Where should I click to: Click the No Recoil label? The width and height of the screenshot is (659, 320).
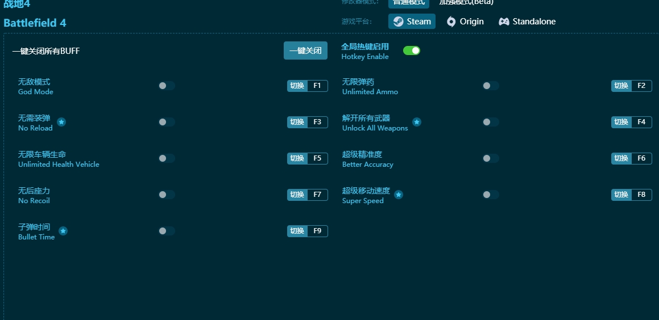[x=34, y=201]
